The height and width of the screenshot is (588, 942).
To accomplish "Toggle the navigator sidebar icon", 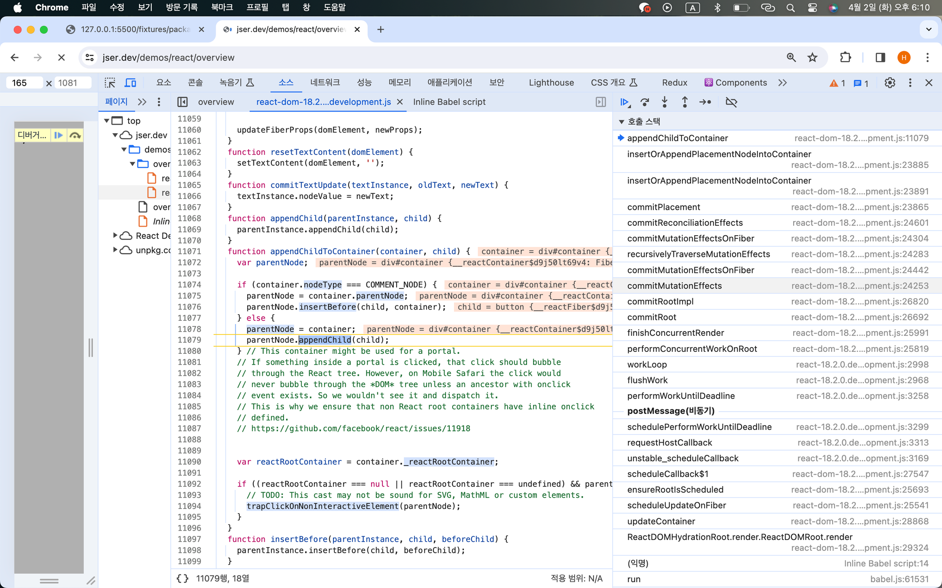I will click(x=182, y=102).
